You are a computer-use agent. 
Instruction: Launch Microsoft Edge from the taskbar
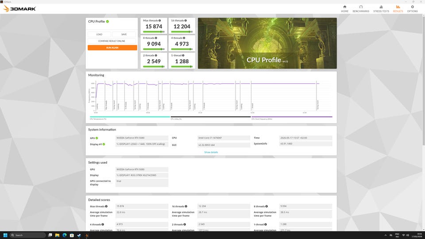(65, 235)
